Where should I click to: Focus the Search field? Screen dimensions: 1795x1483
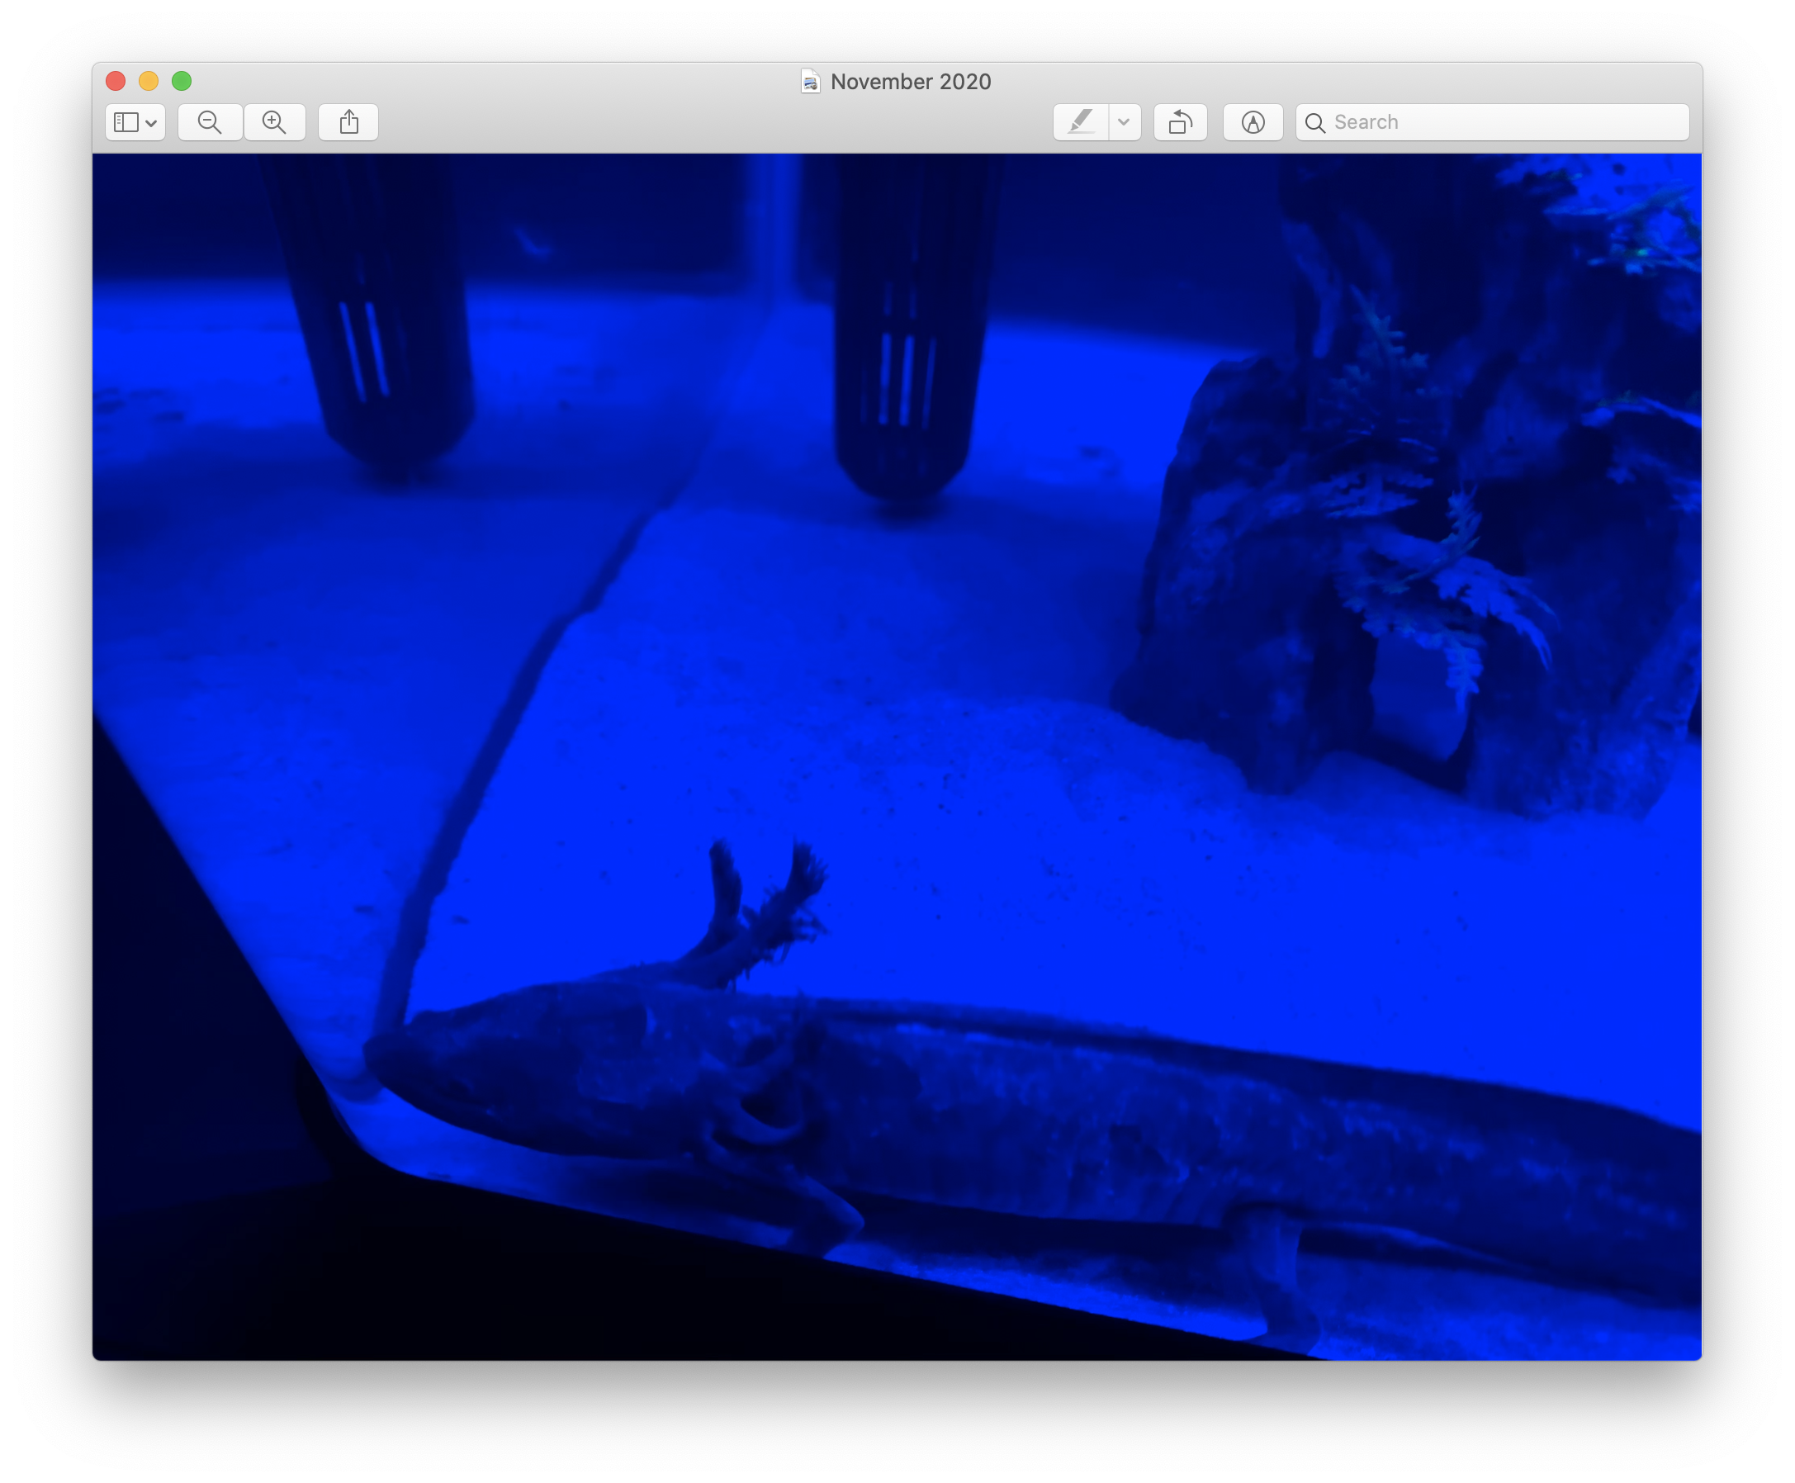[x=1492, y=122]
